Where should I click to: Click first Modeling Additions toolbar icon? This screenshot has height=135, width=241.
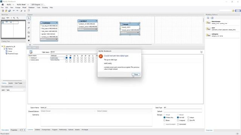point(208,18)
